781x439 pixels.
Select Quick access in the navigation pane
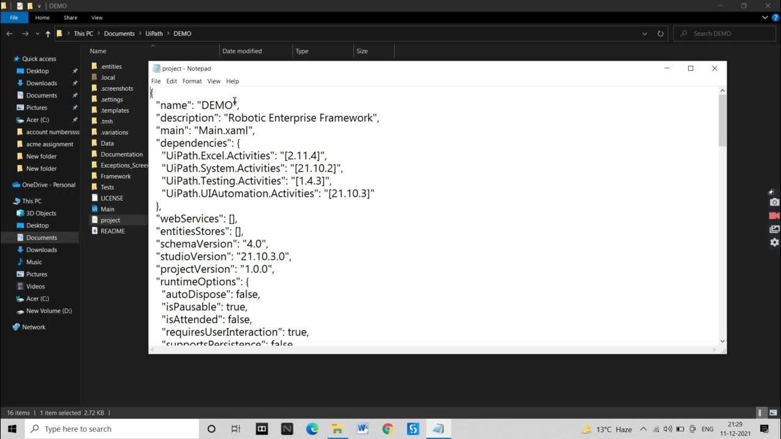tap(39, 59)
